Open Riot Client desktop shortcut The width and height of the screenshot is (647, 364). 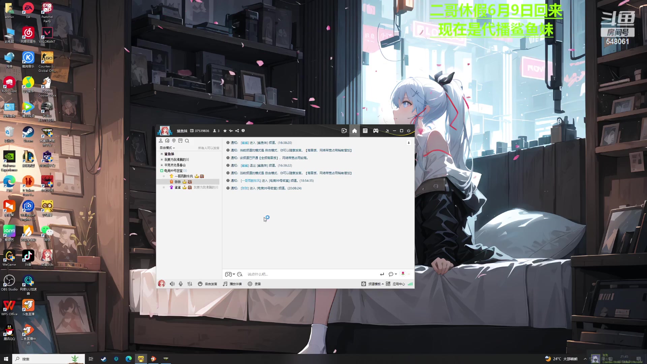coord(9,85)
